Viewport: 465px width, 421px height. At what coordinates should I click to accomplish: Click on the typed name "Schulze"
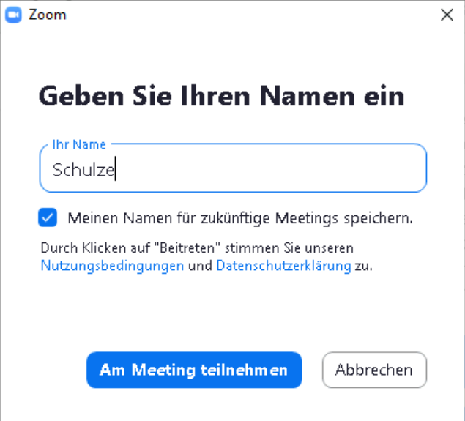pos(83,170)
